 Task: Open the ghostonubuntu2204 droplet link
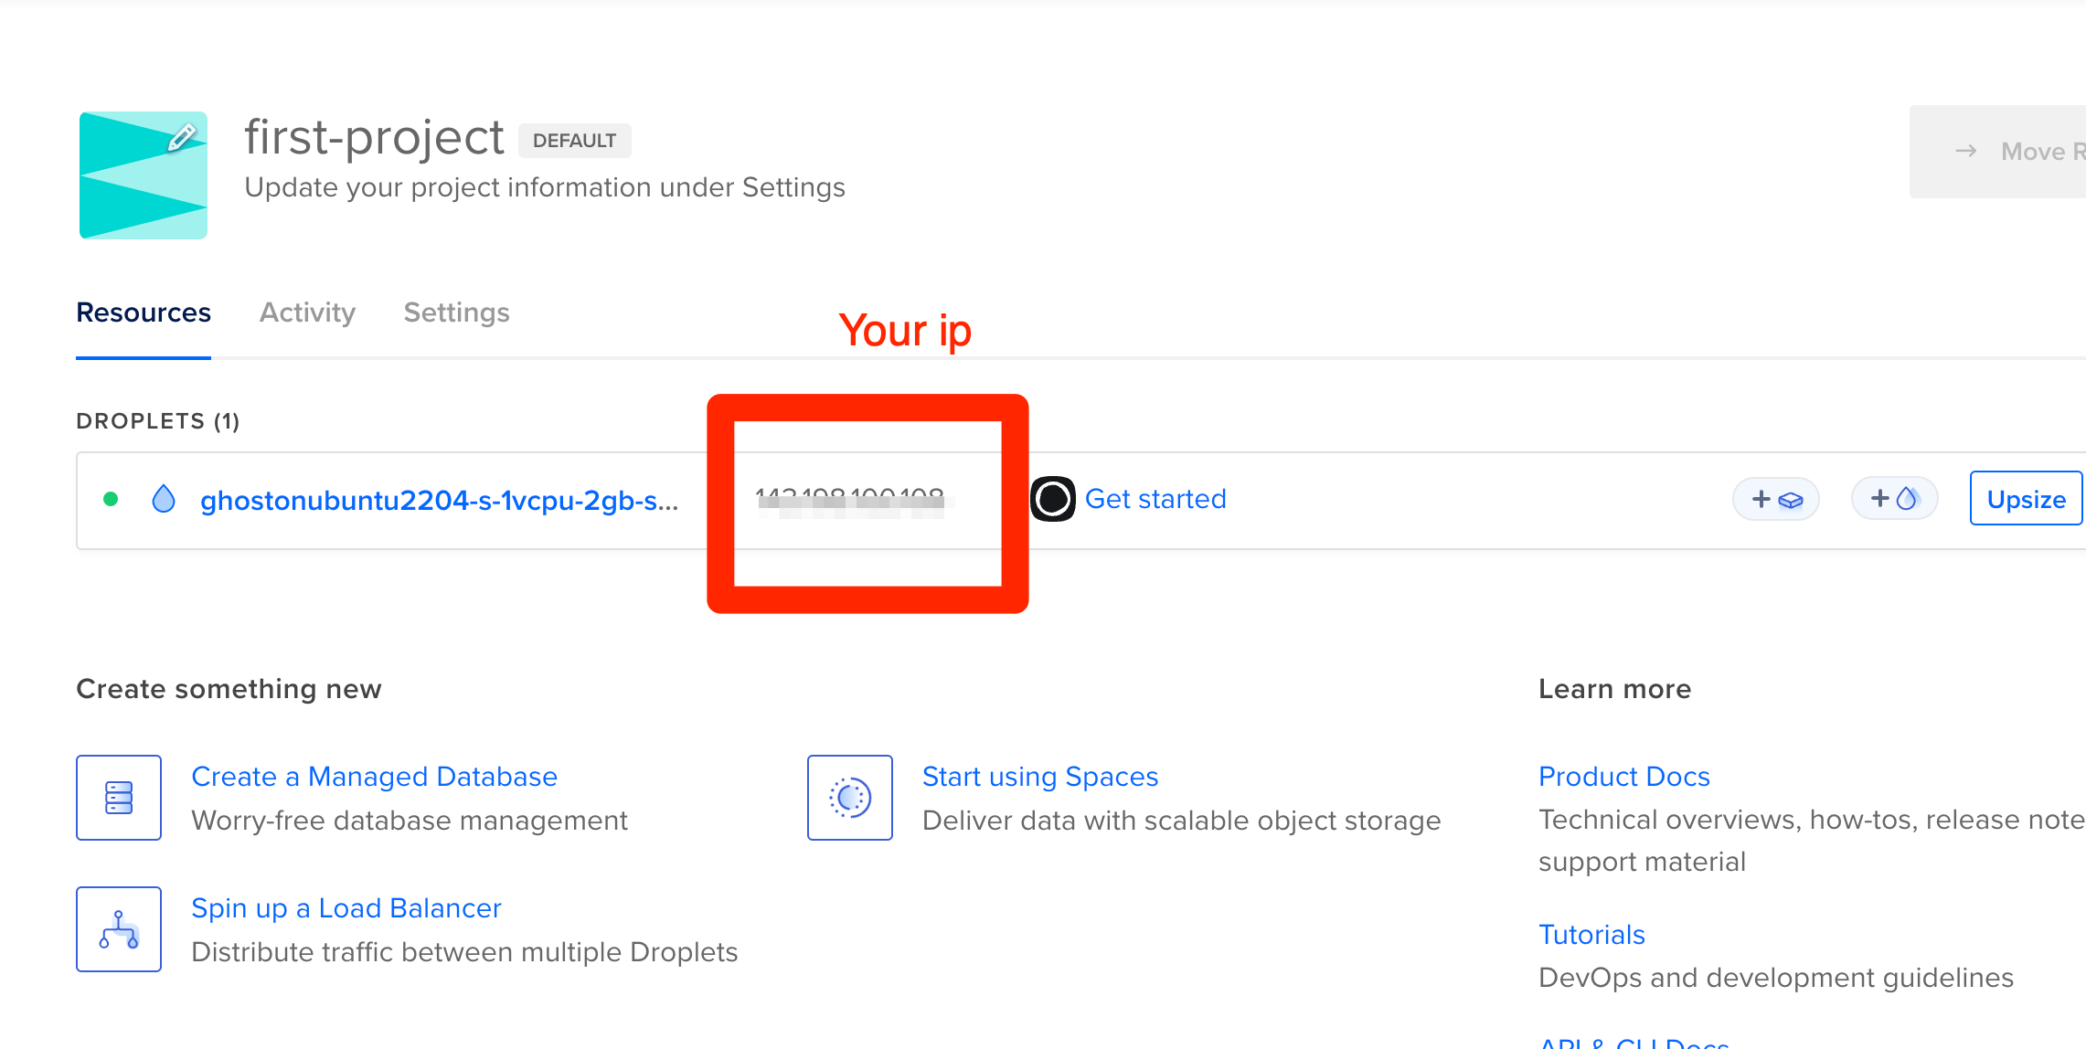(439, 501)
